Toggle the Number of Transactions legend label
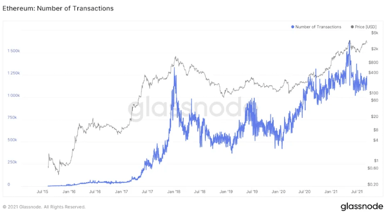This screenshot has height=212, width=385. click(318, 26)
